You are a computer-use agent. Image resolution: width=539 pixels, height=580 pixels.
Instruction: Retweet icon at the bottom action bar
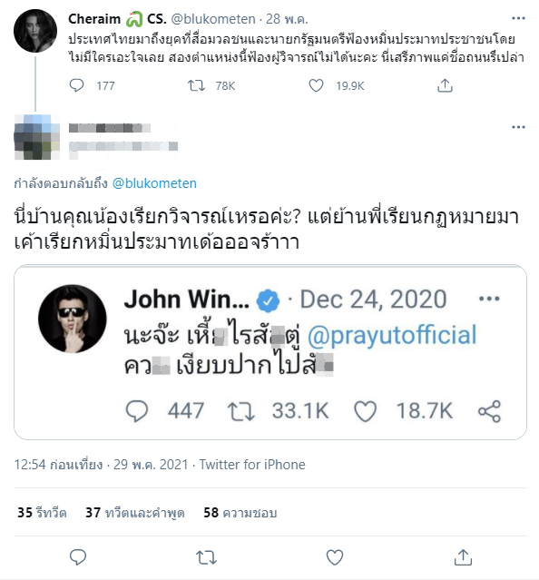[206, 557]
